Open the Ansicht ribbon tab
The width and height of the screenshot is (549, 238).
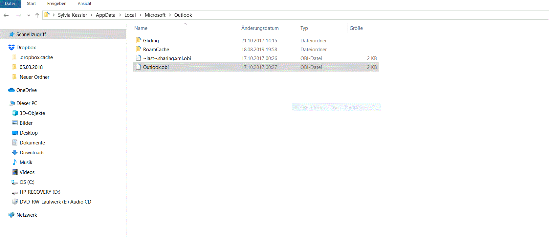[x=84, y=4]
